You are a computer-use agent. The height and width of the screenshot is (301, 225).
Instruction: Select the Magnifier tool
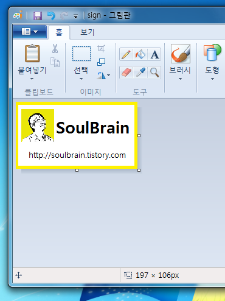point(154,73)
